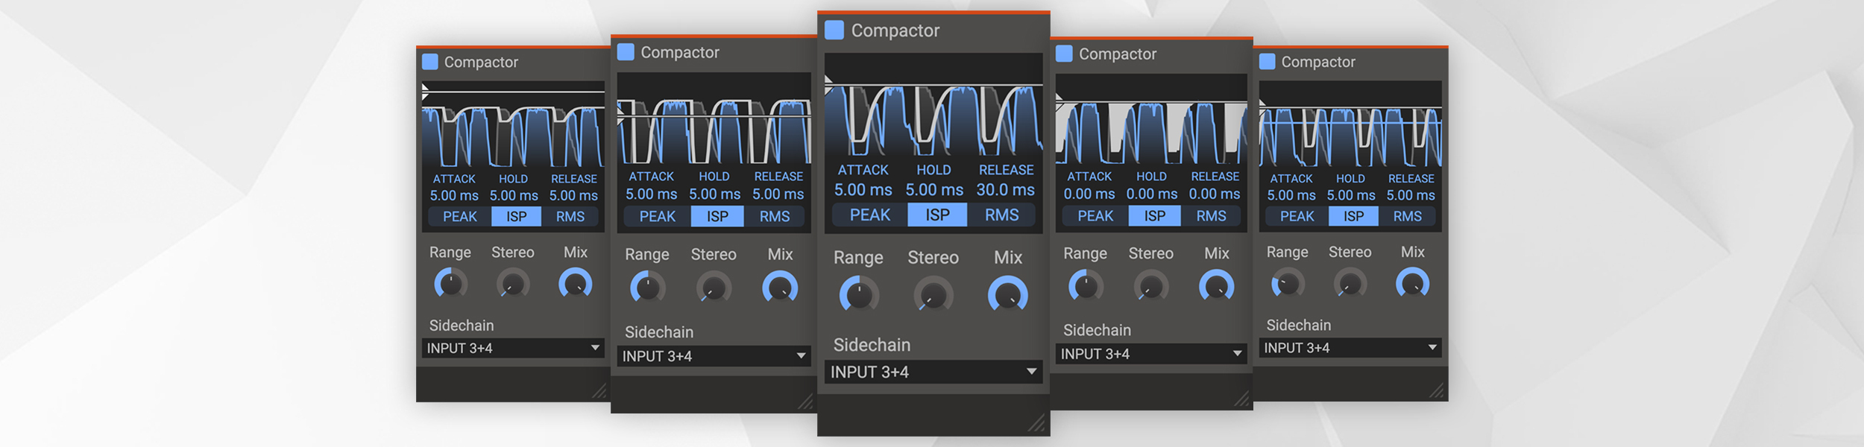1864x447 pixels.
Task: Click the Range knob in leftmost Compactor
Action: point(451,284)
